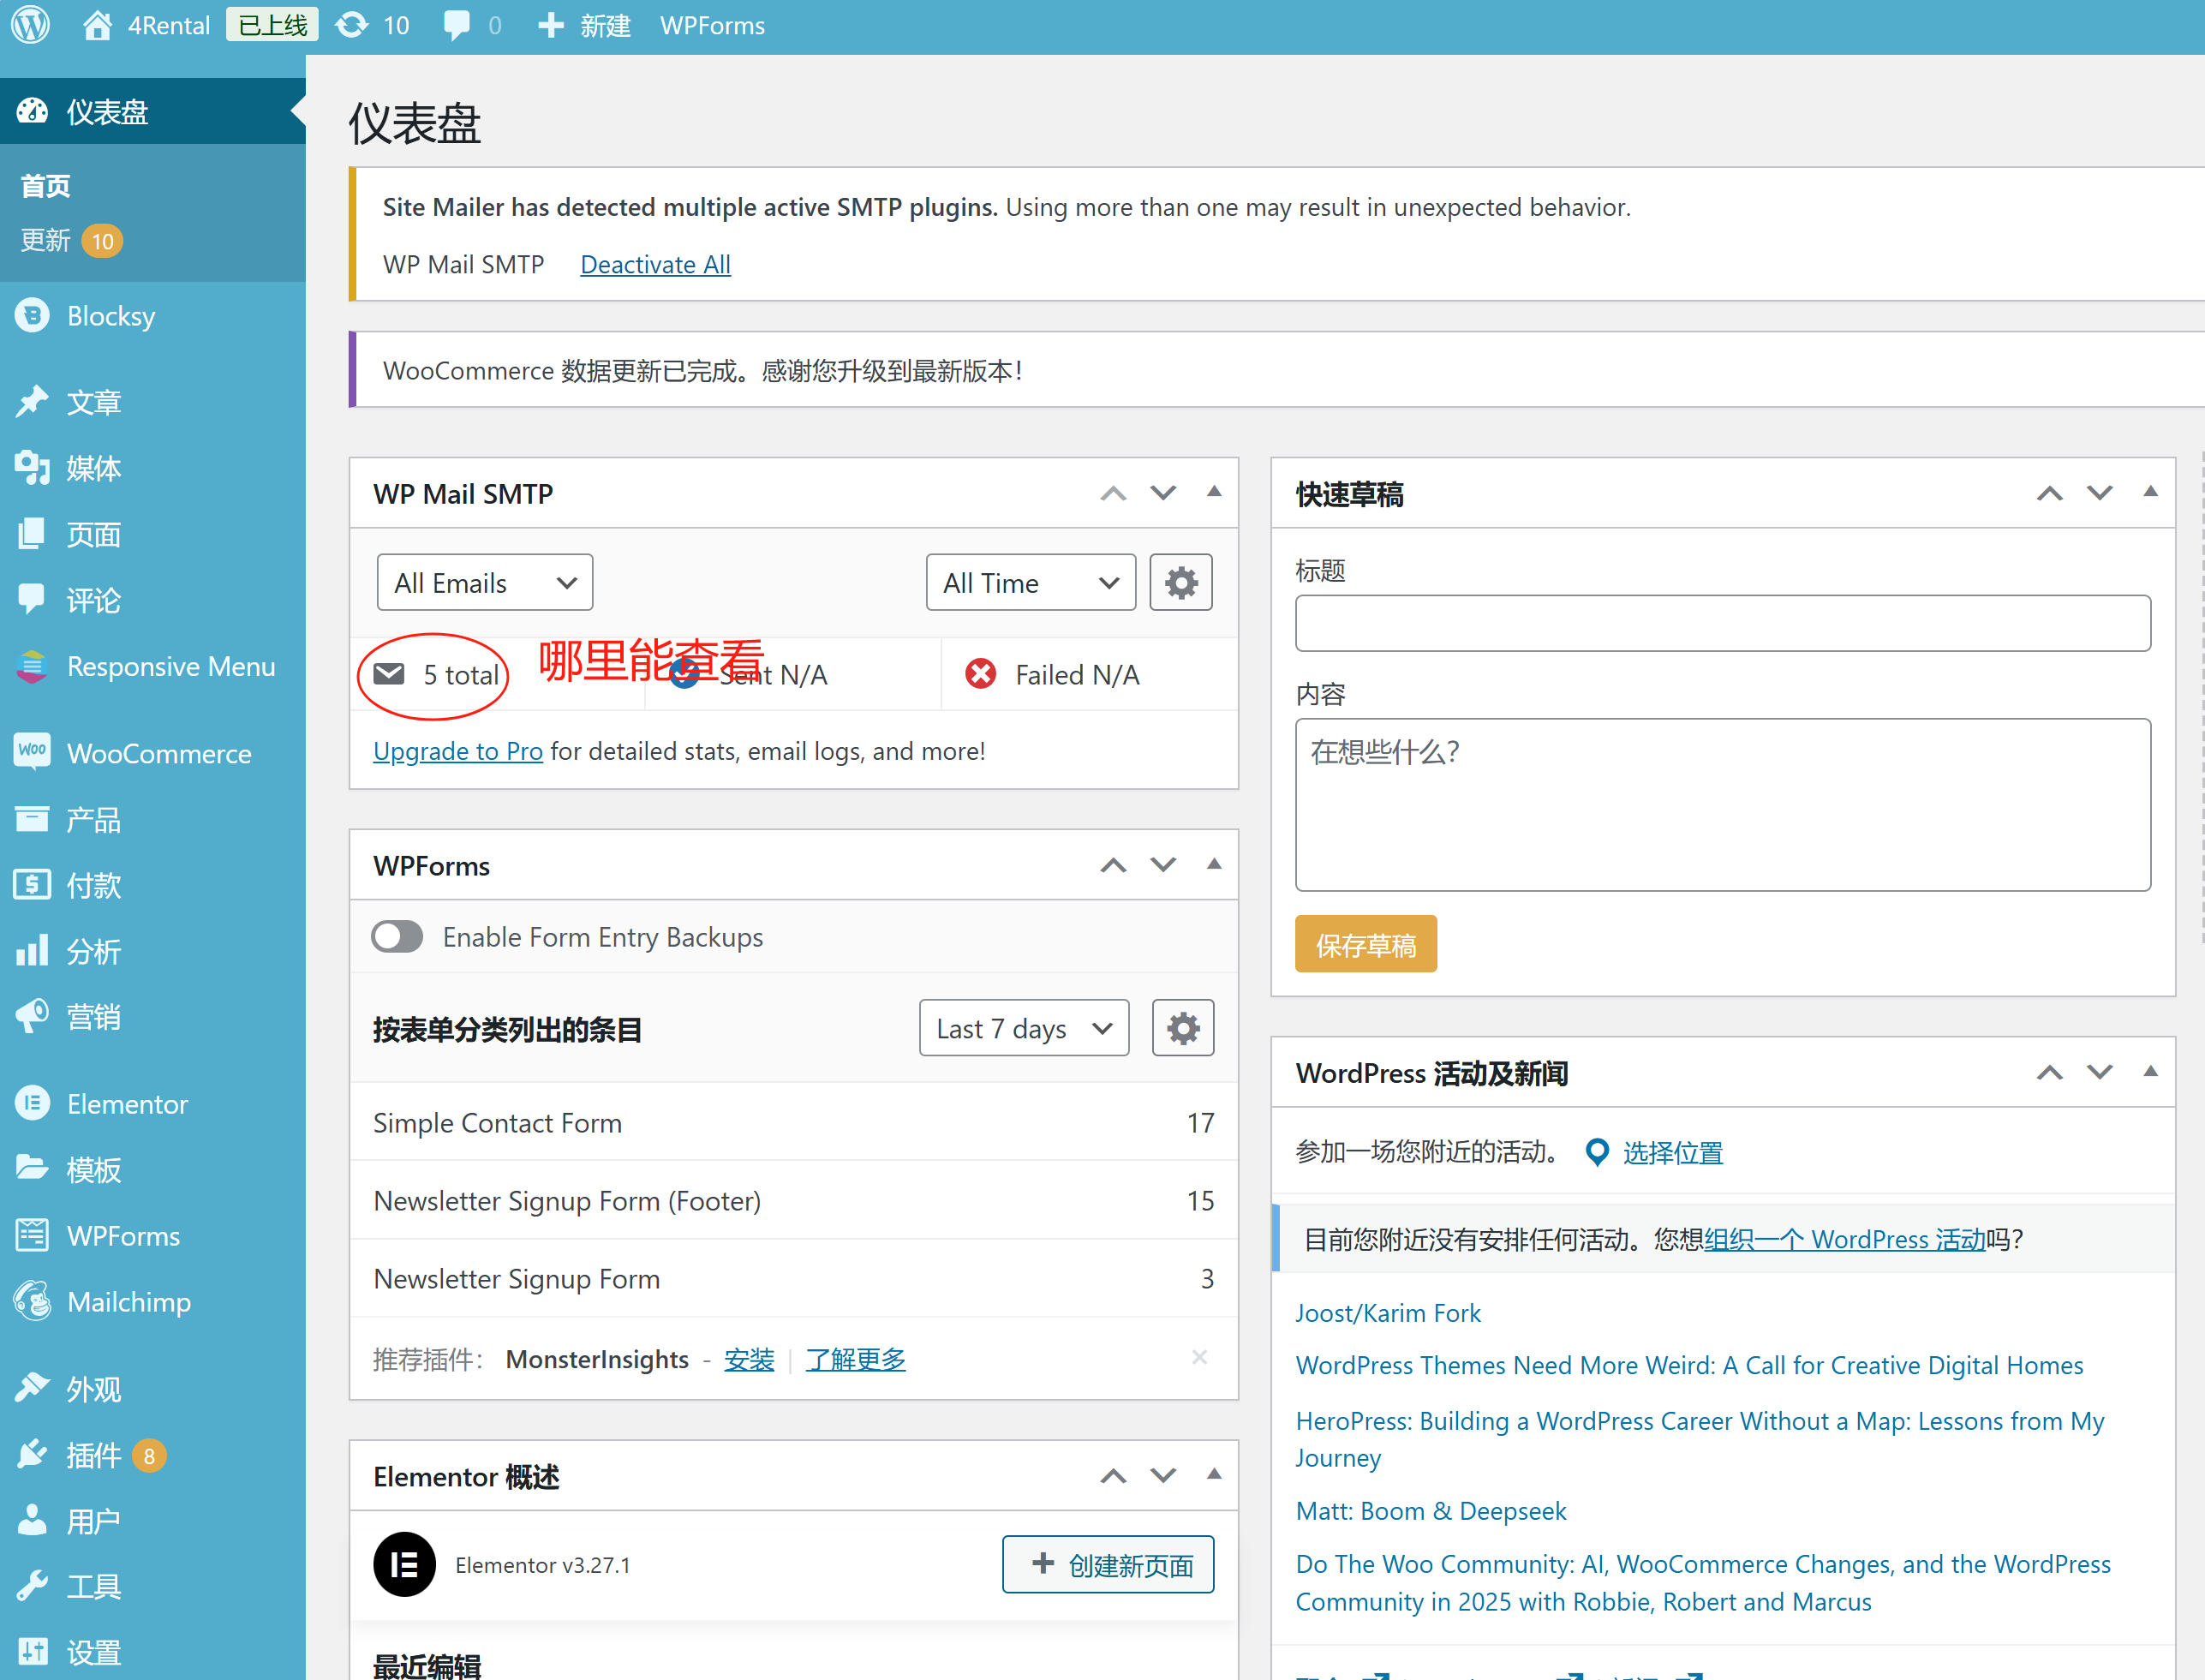Collapse the WP Mail SMTP widget
Image resolution: width=2205 pixels, height=1680 pixels.
click(1214, 492)
